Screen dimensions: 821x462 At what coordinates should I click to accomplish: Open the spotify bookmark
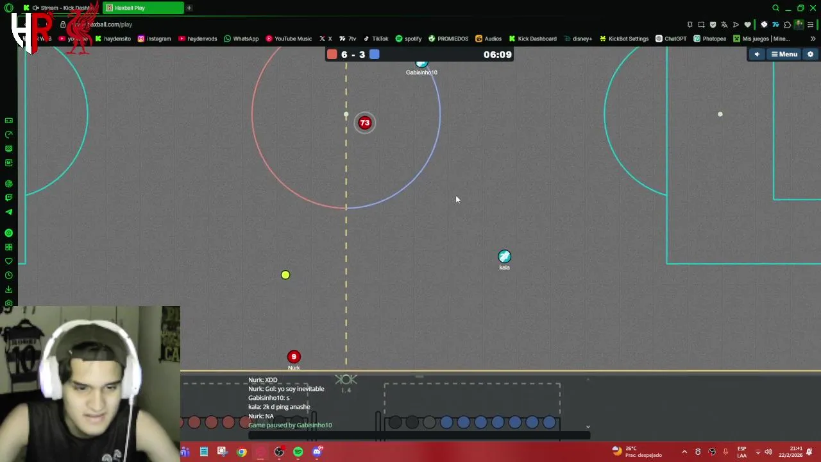(x=409, y=38)
